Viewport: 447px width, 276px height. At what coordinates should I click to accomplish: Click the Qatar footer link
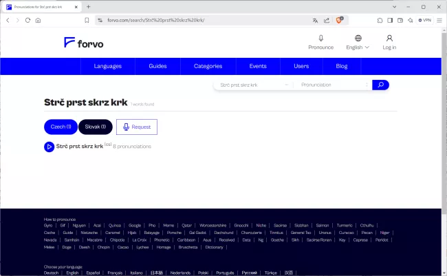coord(186,226)
